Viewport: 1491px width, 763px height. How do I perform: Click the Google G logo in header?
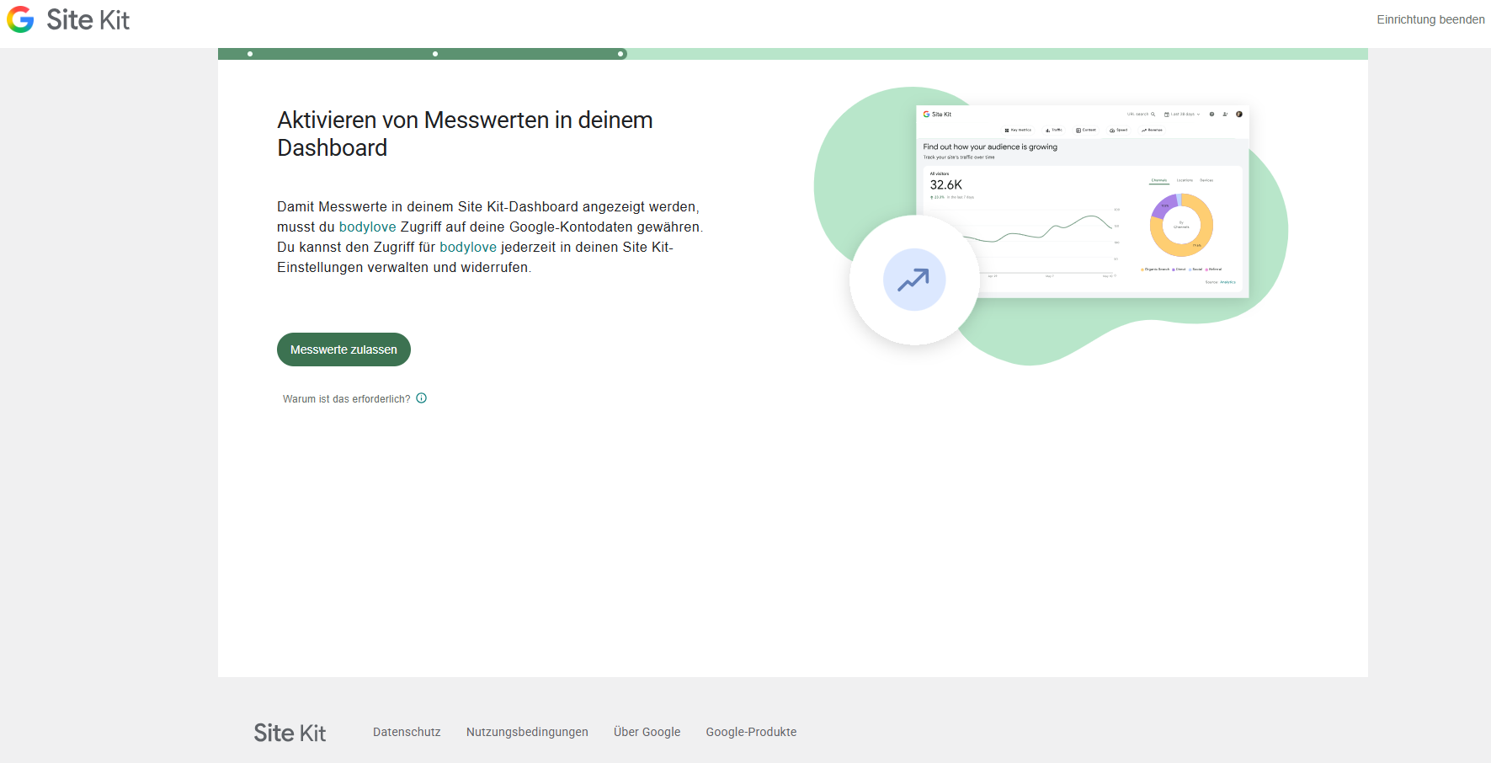click(20, 19)
